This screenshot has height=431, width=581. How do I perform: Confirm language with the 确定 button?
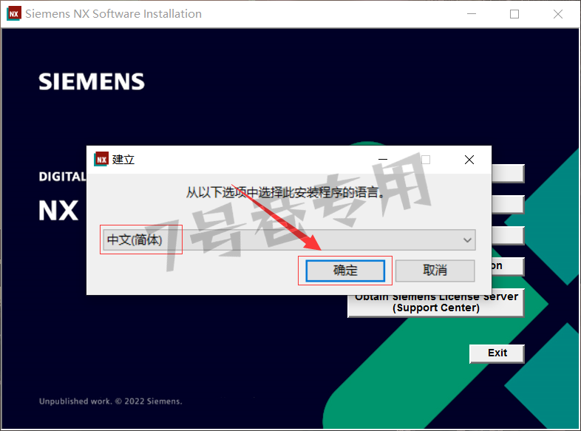tap(345, 271)
